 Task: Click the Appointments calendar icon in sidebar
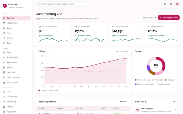click(4, 23)
